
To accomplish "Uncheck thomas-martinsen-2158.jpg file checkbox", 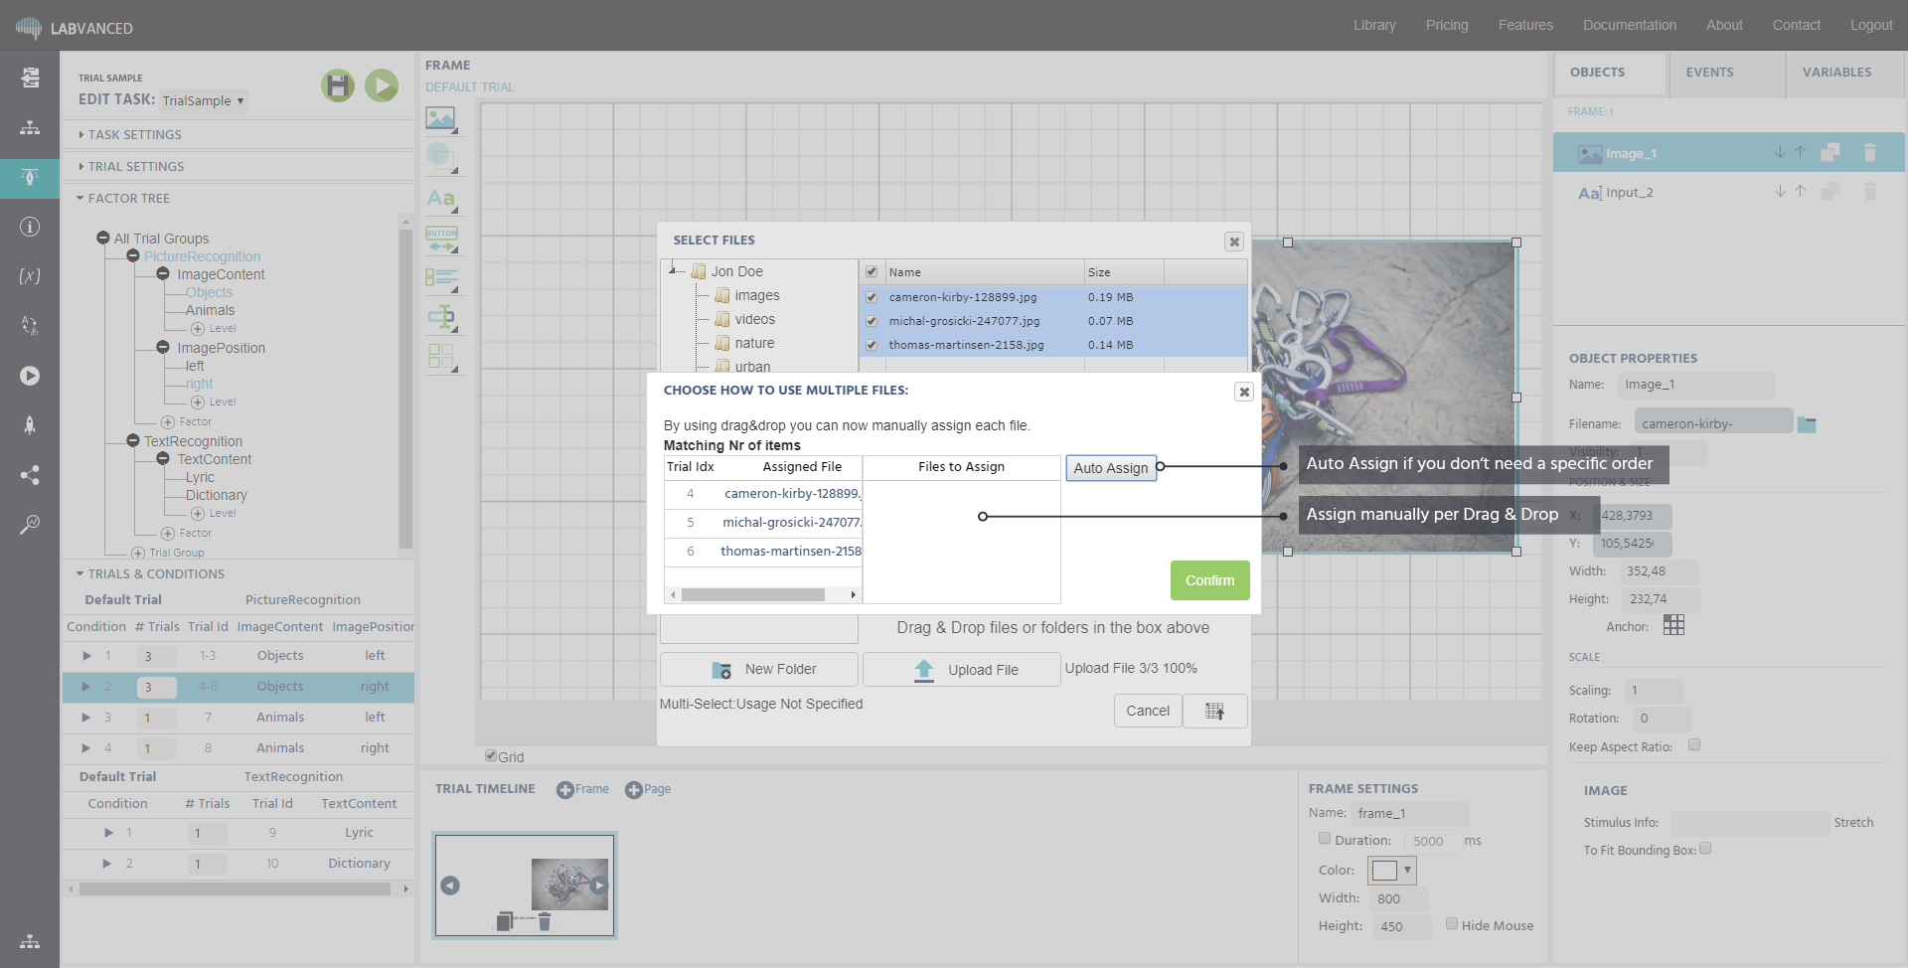I will tap(872, 345).
